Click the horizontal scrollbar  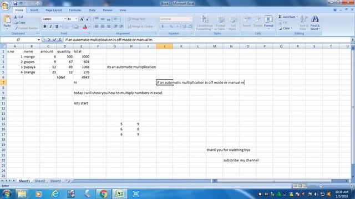click(274, 181)
